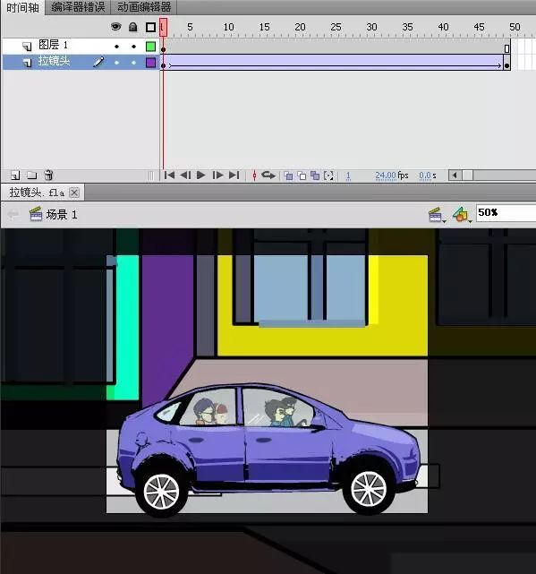Image resolution: width=536 pixels, height=574 pixels.
Task: Click the 50% zoom combo box
Action: point(506,213)
